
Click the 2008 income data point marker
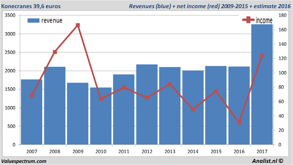(55, 52)
